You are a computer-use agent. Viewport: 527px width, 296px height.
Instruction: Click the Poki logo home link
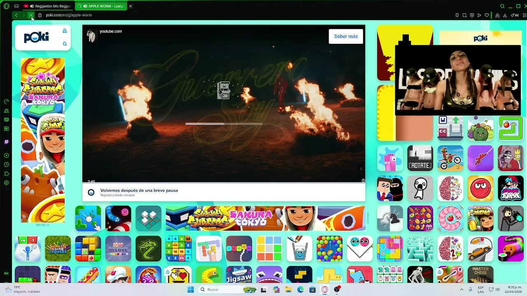pos(36,37)
